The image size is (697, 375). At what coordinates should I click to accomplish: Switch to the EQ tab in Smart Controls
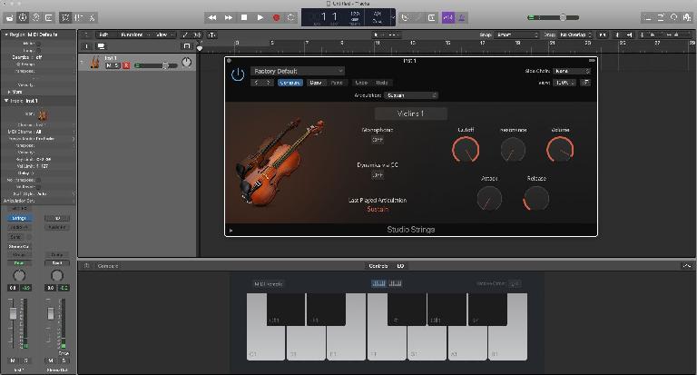[x=400, y=266]
